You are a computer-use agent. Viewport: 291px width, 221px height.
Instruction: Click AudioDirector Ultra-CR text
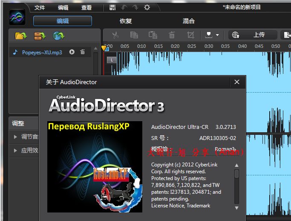coord(180,127)
